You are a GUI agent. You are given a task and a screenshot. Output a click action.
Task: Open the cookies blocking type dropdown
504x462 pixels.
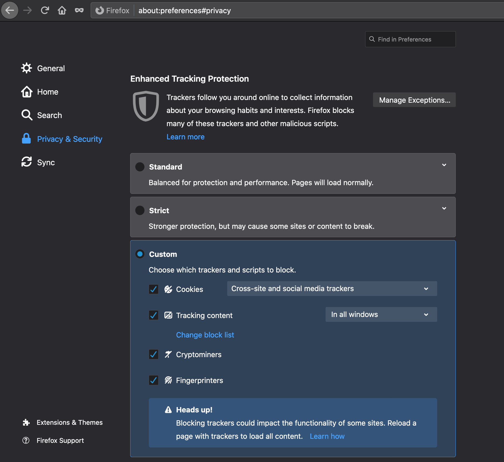click(x=332, y=288)
